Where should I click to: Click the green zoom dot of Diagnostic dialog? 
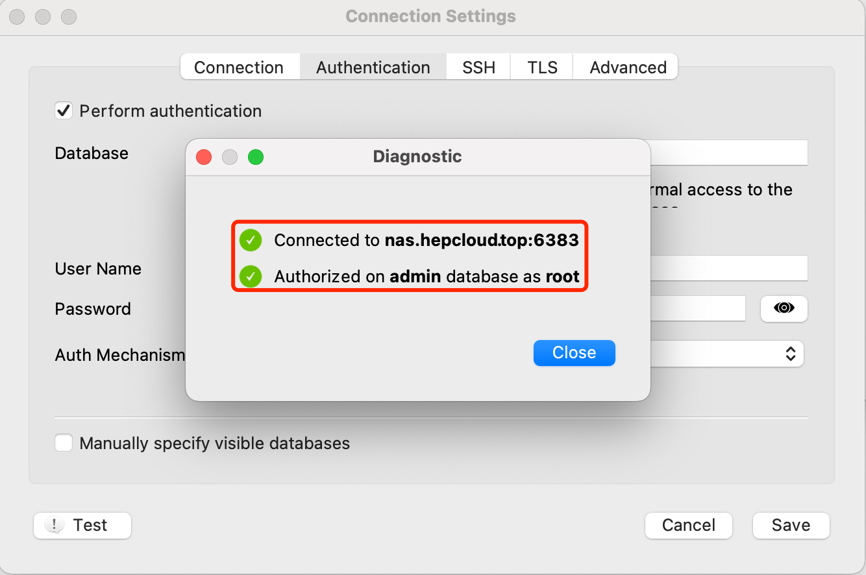pyautogui.click(x=256, y=157)
